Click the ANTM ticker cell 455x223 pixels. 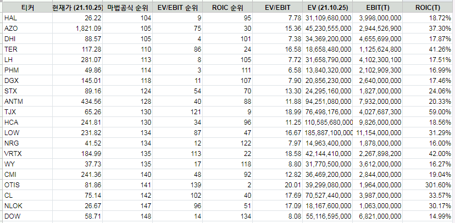pos(27,102)
